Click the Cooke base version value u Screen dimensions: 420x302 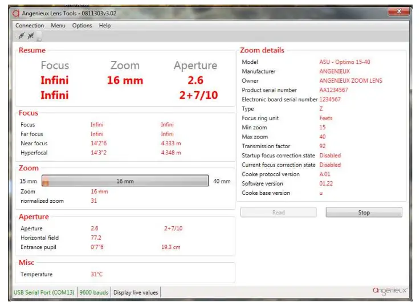[321, 193]
